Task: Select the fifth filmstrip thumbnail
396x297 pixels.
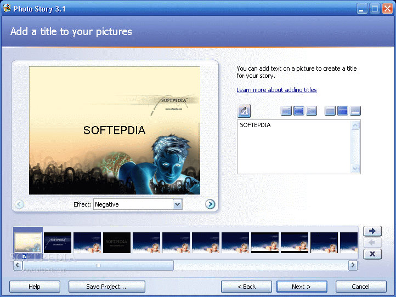Action: click(146, 243)
